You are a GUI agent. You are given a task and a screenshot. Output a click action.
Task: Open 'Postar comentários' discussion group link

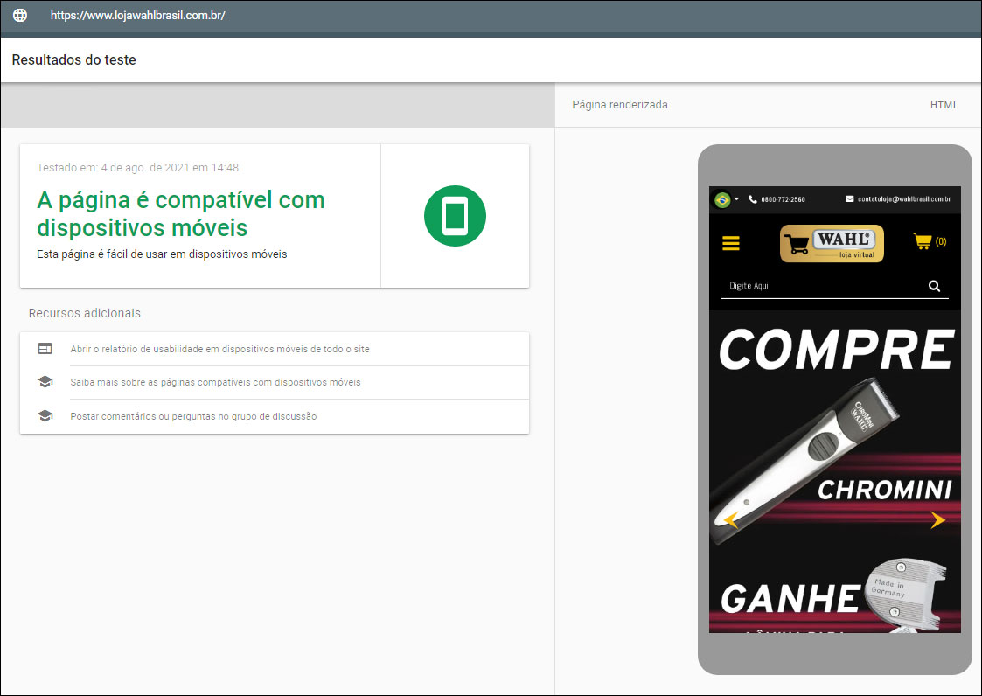coord(193,416)
